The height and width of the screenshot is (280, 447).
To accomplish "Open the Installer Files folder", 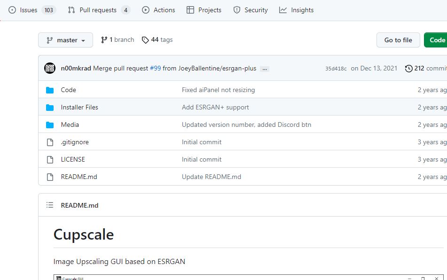I will (x=79, y=107).
